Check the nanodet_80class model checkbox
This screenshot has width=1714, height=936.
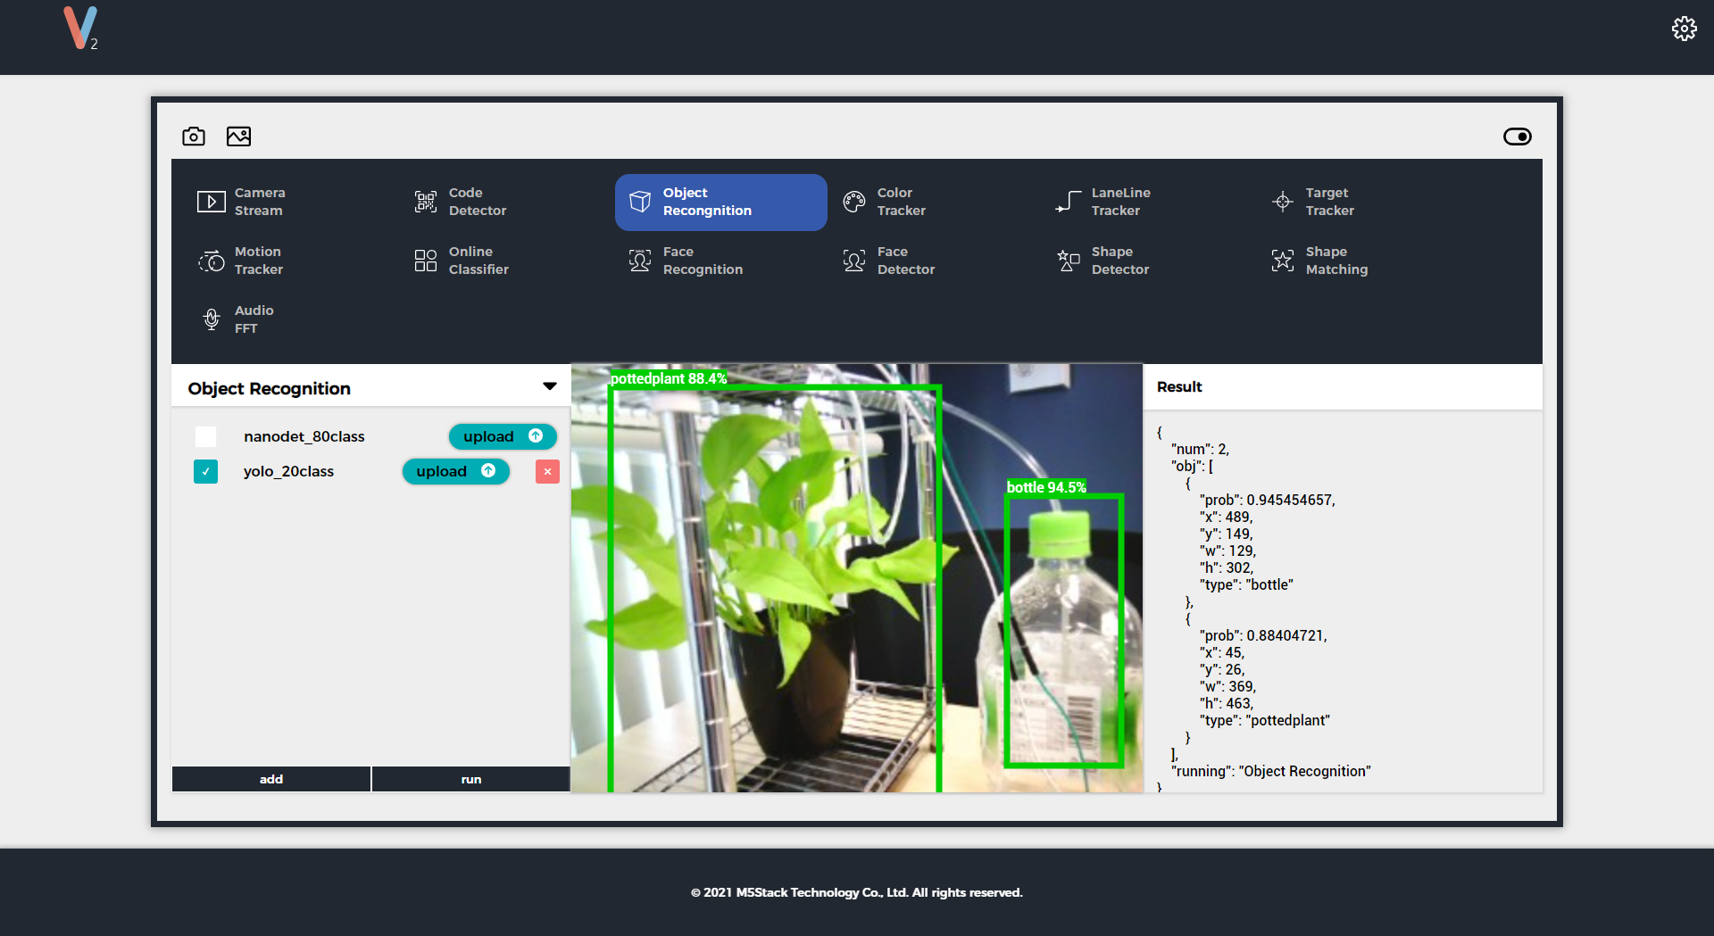205,436
